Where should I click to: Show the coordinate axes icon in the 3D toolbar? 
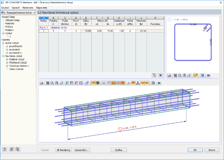click(129, 83)
